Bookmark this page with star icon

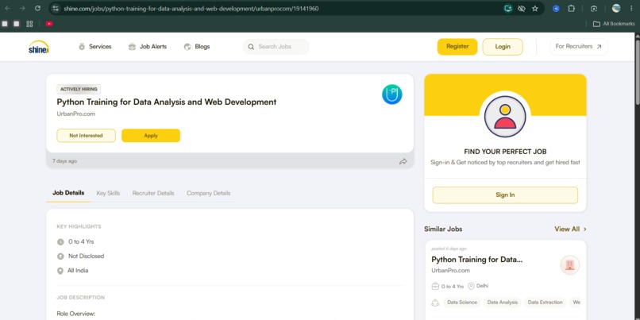coord(534,9)
